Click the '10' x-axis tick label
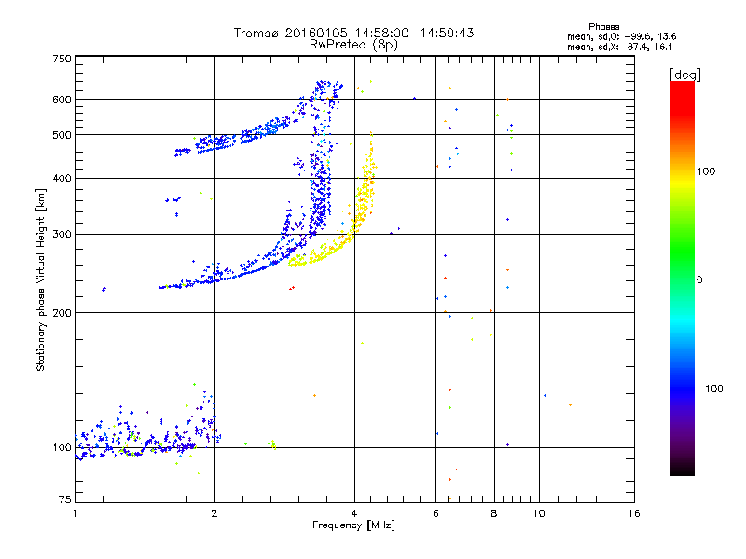This screenshot has width=746, height=559. click(x=539, y=513)
